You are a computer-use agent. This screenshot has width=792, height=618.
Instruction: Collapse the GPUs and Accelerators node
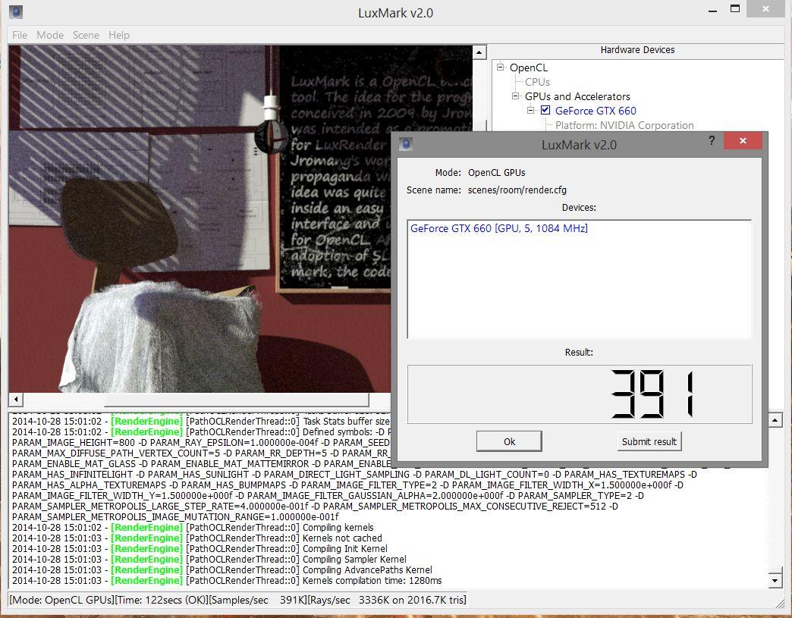(515, 96)
